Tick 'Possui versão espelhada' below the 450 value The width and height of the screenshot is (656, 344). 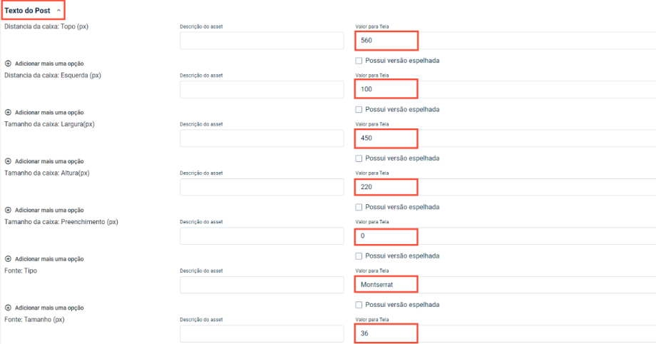[359, 158]
